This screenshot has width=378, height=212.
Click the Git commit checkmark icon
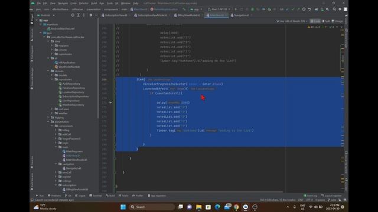[293, 9]
